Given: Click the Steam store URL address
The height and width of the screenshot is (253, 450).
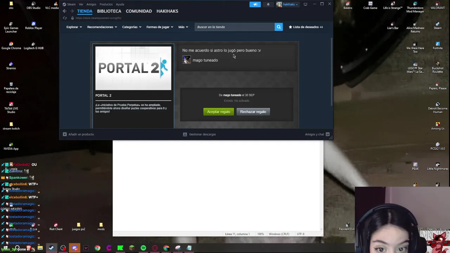Looking at the screenshot, I should [98, 18].
